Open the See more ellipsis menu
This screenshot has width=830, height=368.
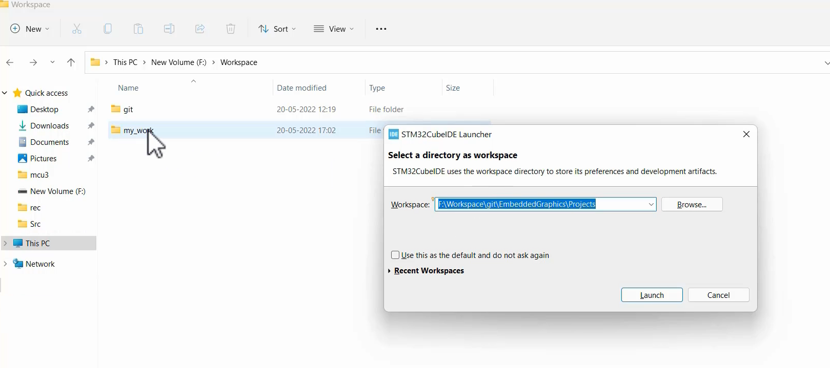point(381,29)
